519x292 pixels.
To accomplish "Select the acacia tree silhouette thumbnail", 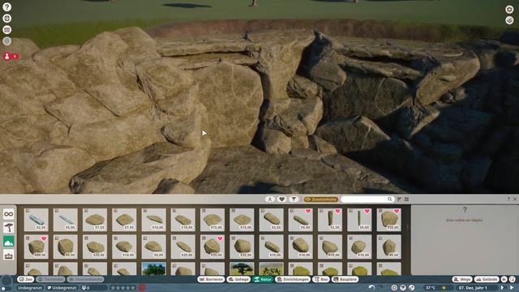I will (x=242, y=268).
